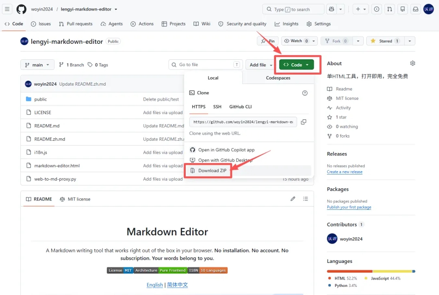
Task: Copy the HTTPS clone URL to clipboard
Action: coord(304,122)
